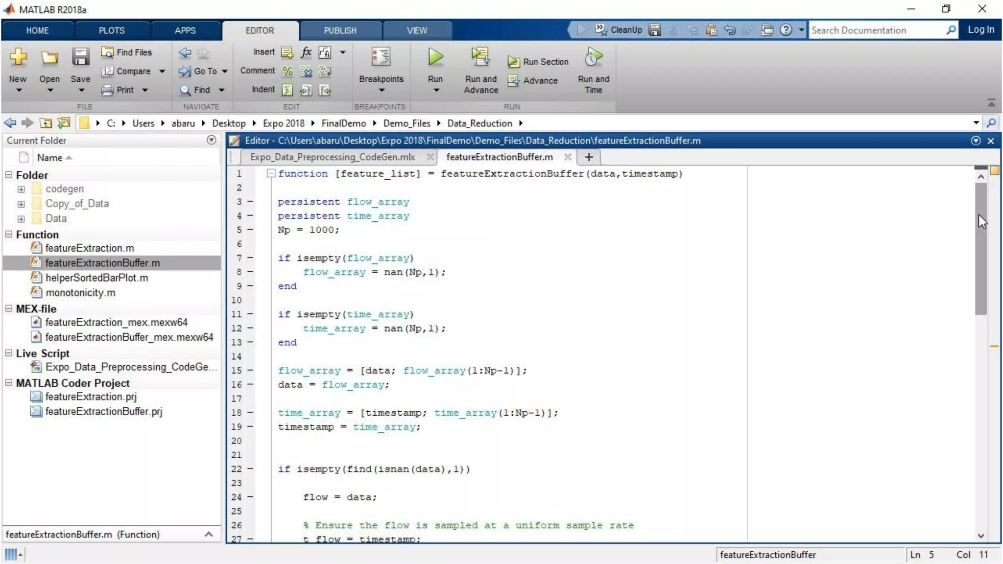Click the Open folder icon
The width and height of the screenshot is (1003, 564).
[x=49, y=57]
